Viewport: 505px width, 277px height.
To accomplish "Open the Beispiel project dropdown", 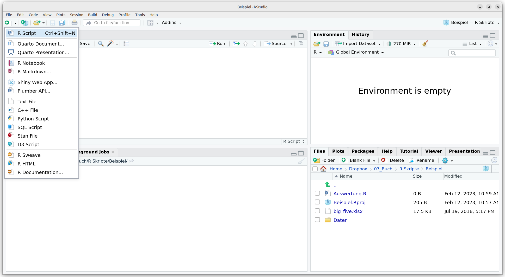I will (x=471, y=23).
